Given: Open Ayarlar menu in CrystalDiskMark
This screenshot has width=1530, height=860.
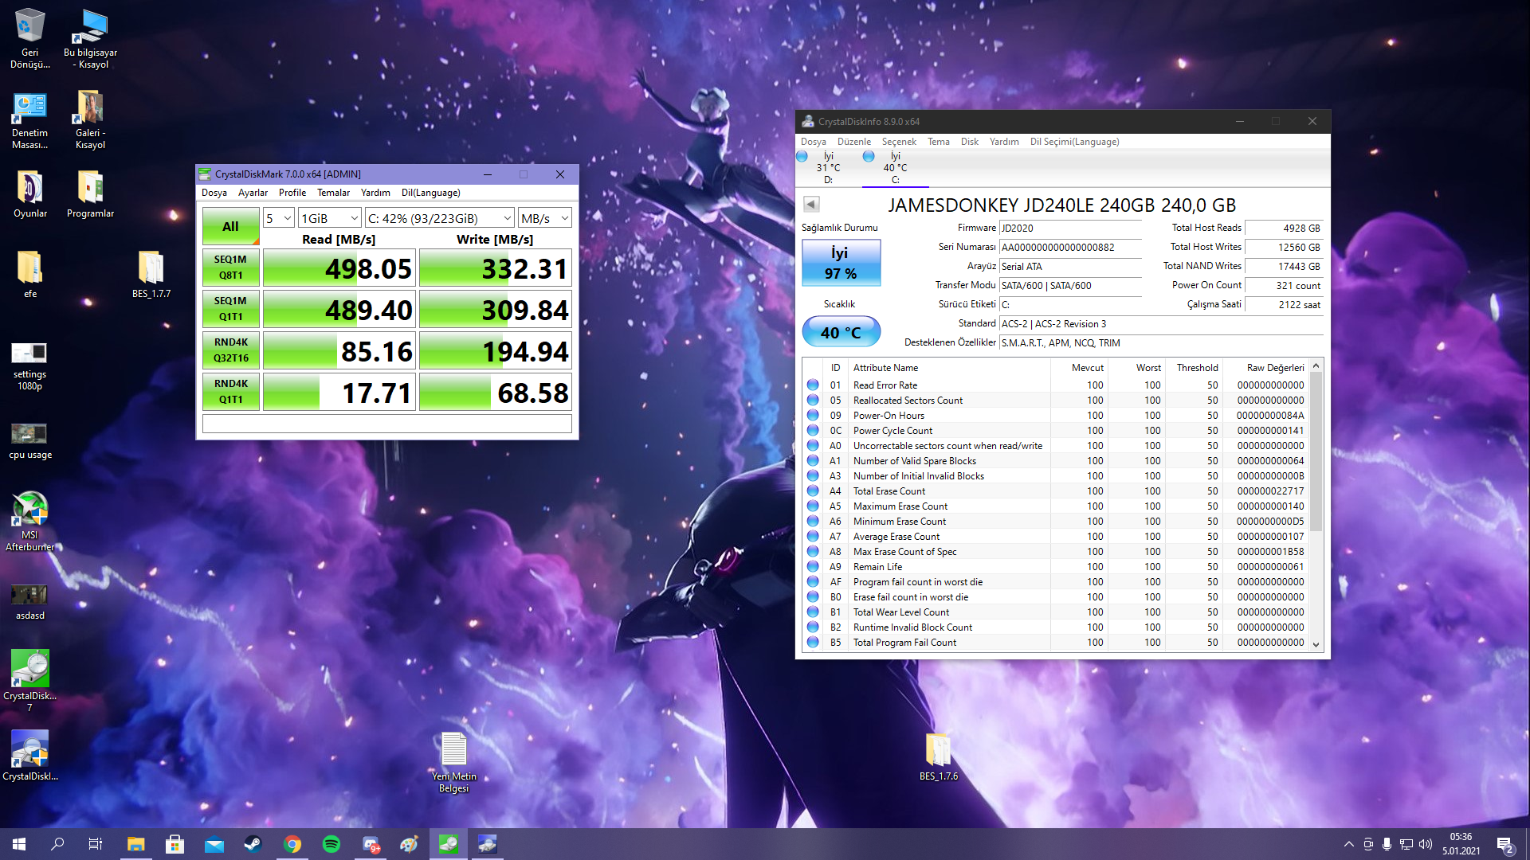Looking at the screenshot, I should coord(253,193).
